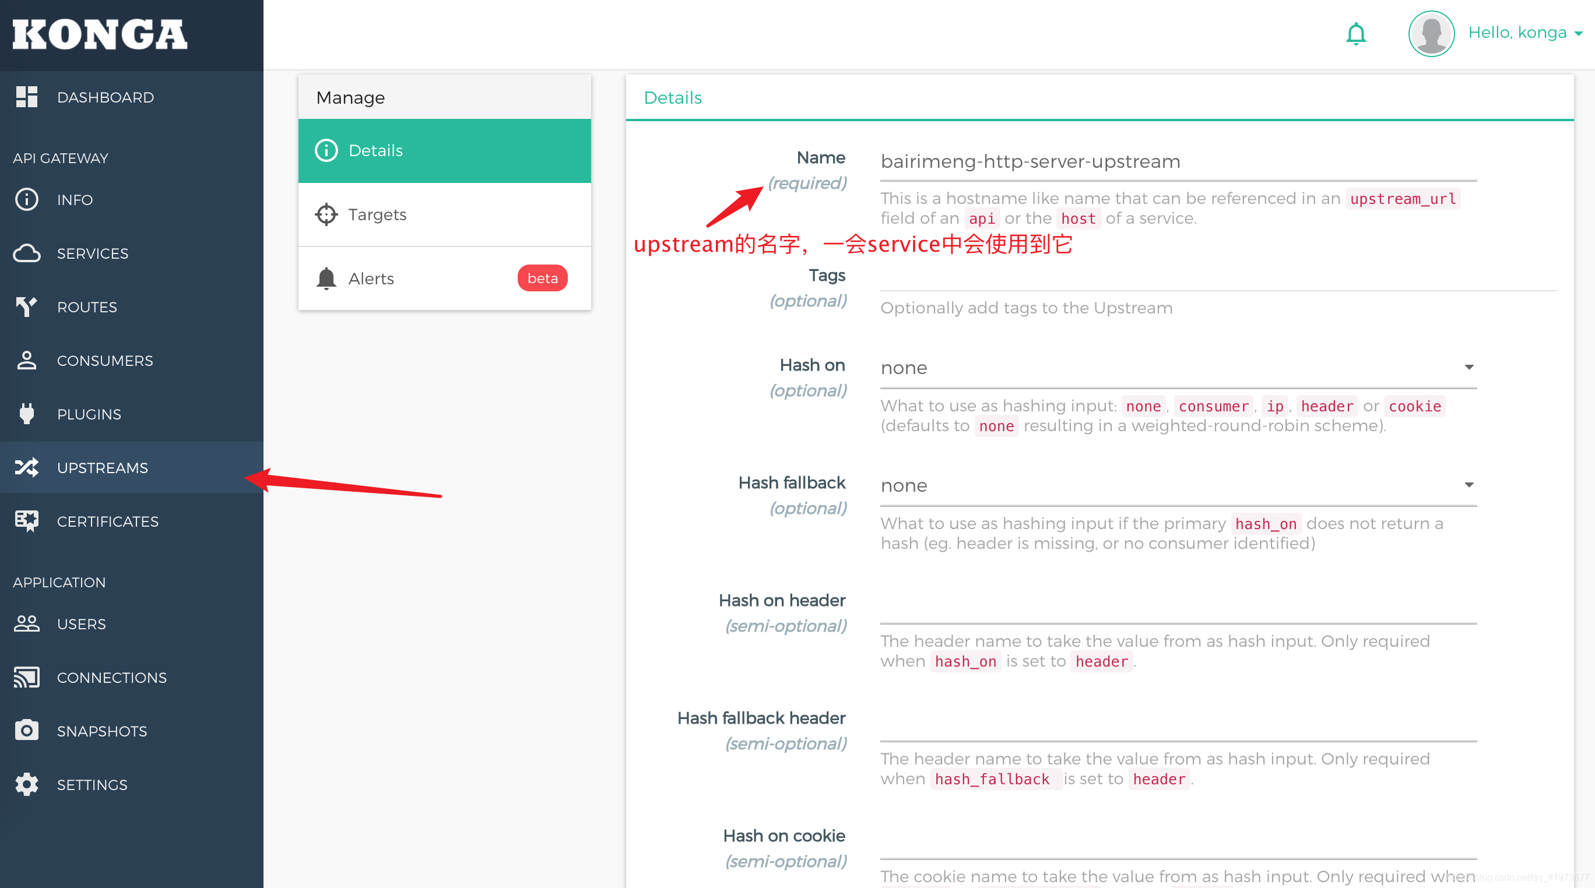Open the Connections page link

[111, 677]
